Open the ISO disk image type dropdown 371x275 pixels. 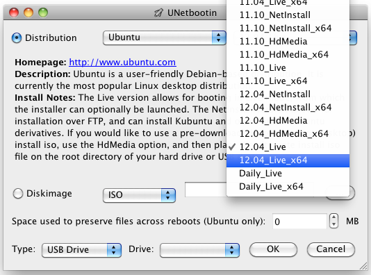point(139,195)
